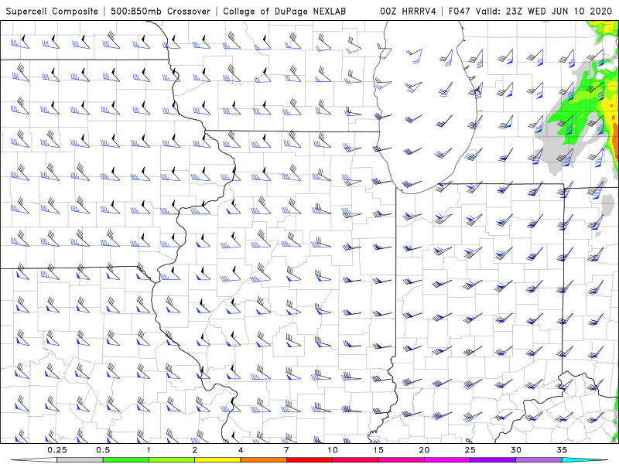
Task: Click the Supercell Composite title text
Action: coord(52,12)
